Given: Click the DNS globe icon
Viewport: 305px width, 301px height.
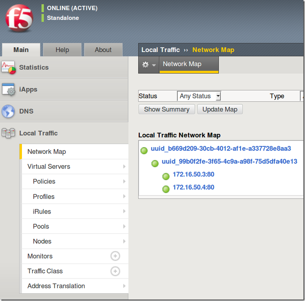Looking at the screenshot, I should click(x=8, y=111).
